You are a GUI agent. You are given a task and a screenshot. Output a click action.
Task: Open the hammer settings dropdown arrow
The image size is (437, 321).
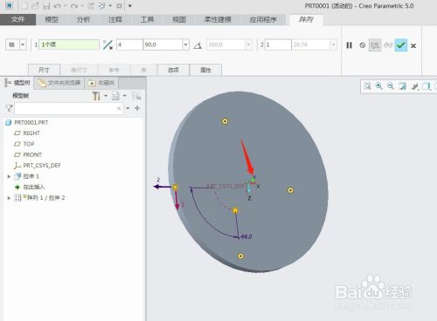pyautogui.click(x=106, y=96)
